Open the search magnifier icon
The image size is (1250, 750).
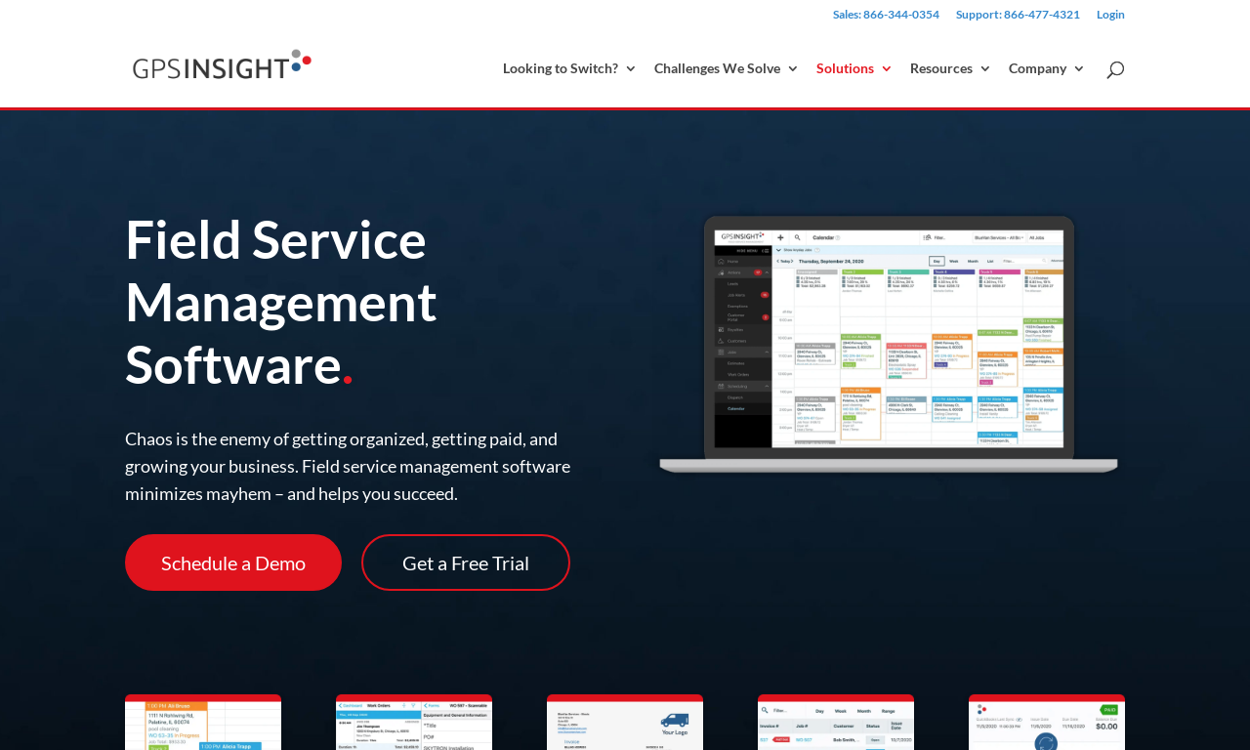coord(1115,69)
